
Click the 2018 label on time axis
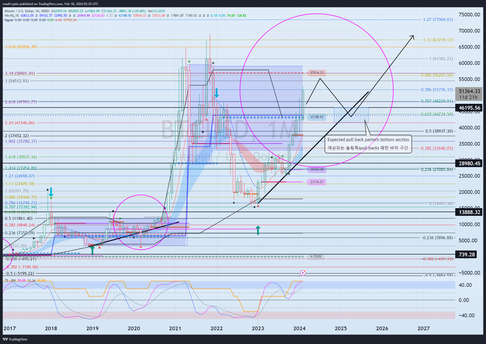click(51, 329)
